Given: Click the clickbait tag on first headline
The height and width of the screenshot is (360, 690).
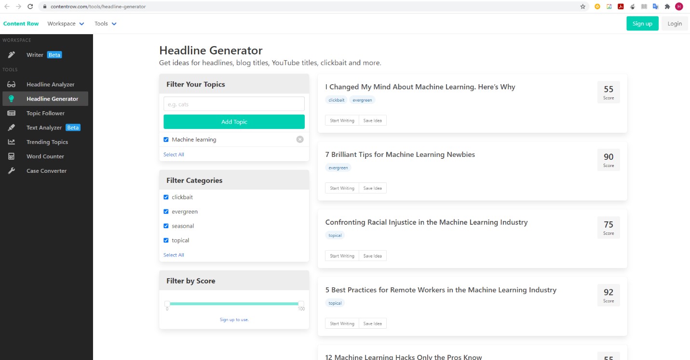Looking at the screenshot, I should (x=337, y=100).
